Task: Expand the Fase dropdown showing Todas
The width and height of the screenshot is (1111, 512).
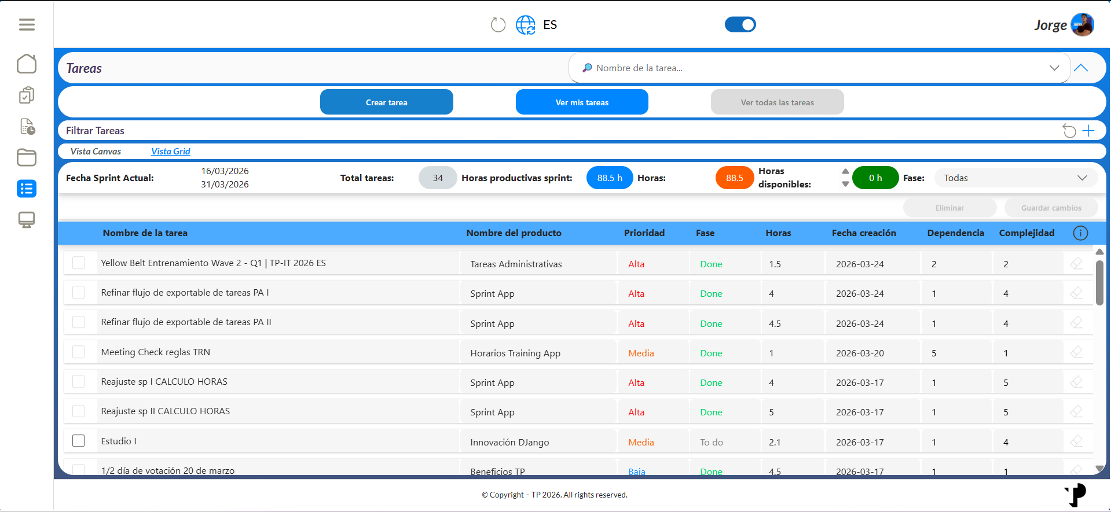Action: pos(1016,178)
